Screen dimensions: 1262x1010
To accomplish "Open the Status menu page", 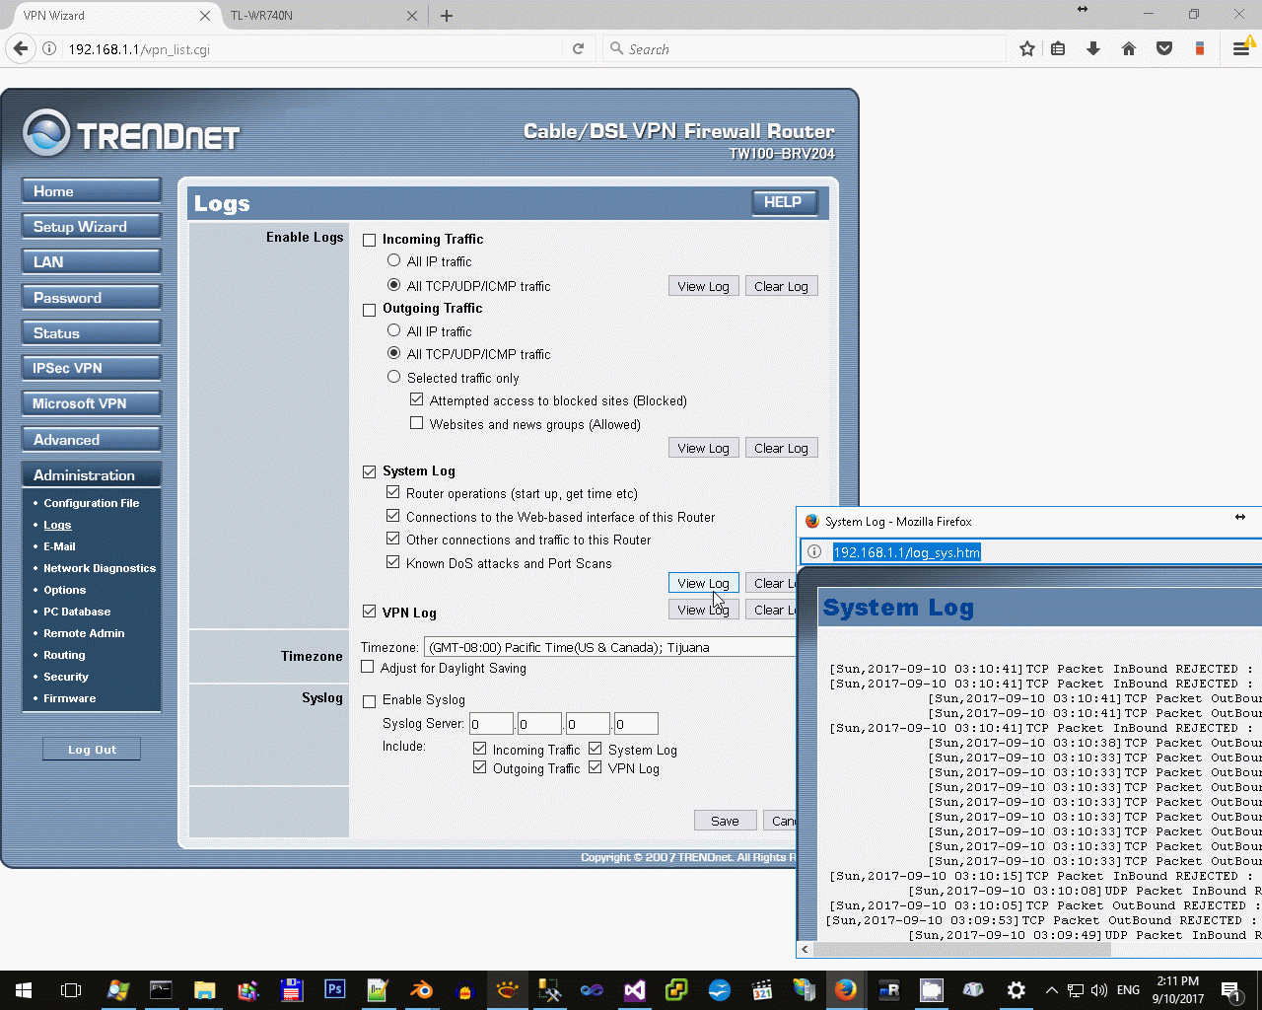I will [92, 333].
